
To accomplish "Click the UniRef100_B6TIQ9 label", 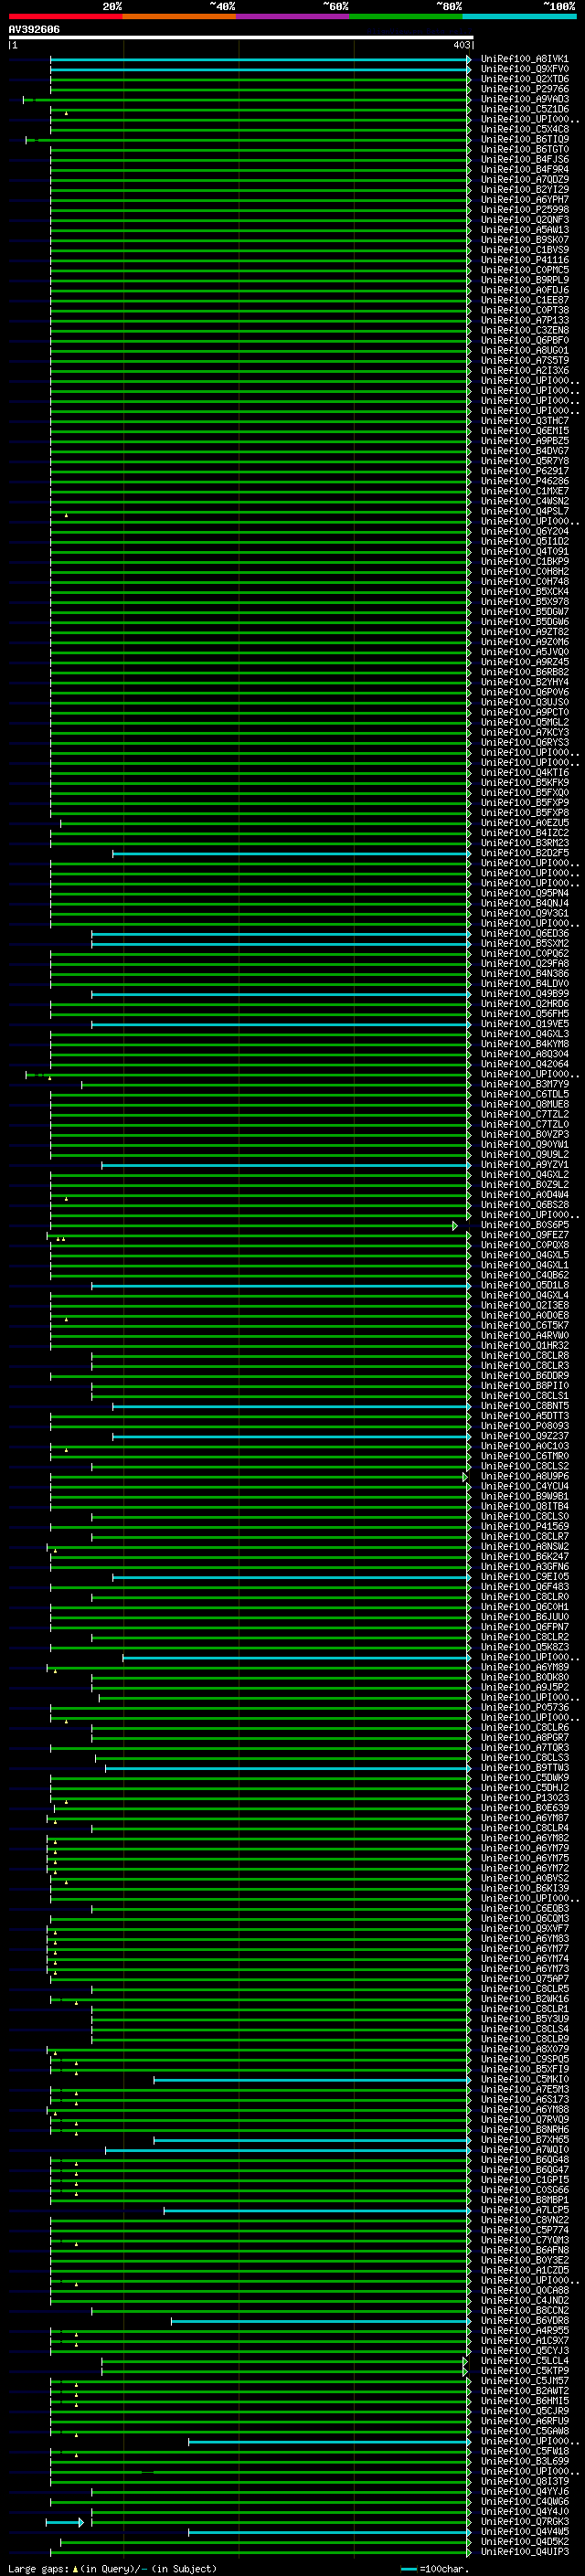I will point(524,139).
